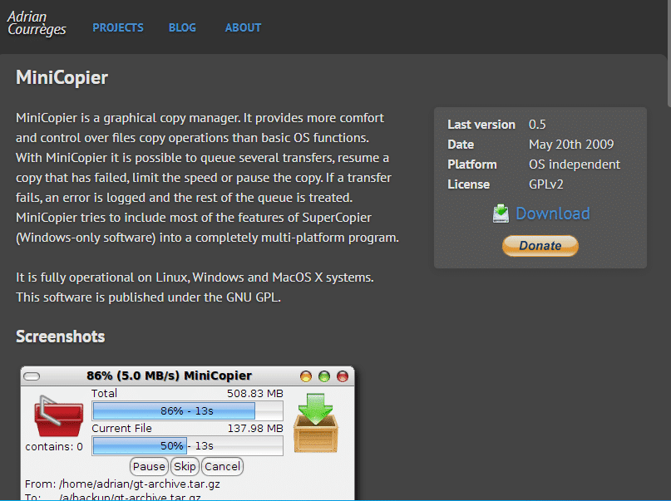The image size is (671, 501).
Task: Click the Cancel button in screenshot
Action: pos(222,466)
